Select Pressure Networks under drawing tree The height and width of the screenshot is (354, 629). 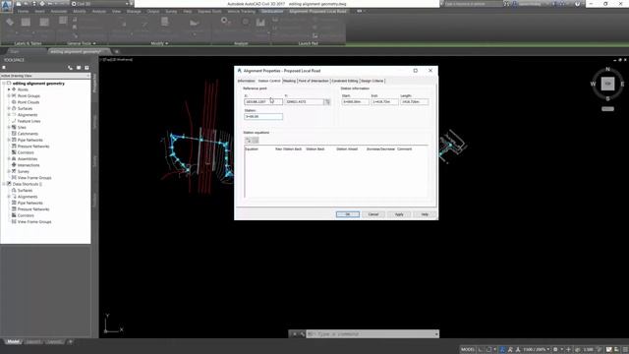pyautogui.click(x=32, y=147)
